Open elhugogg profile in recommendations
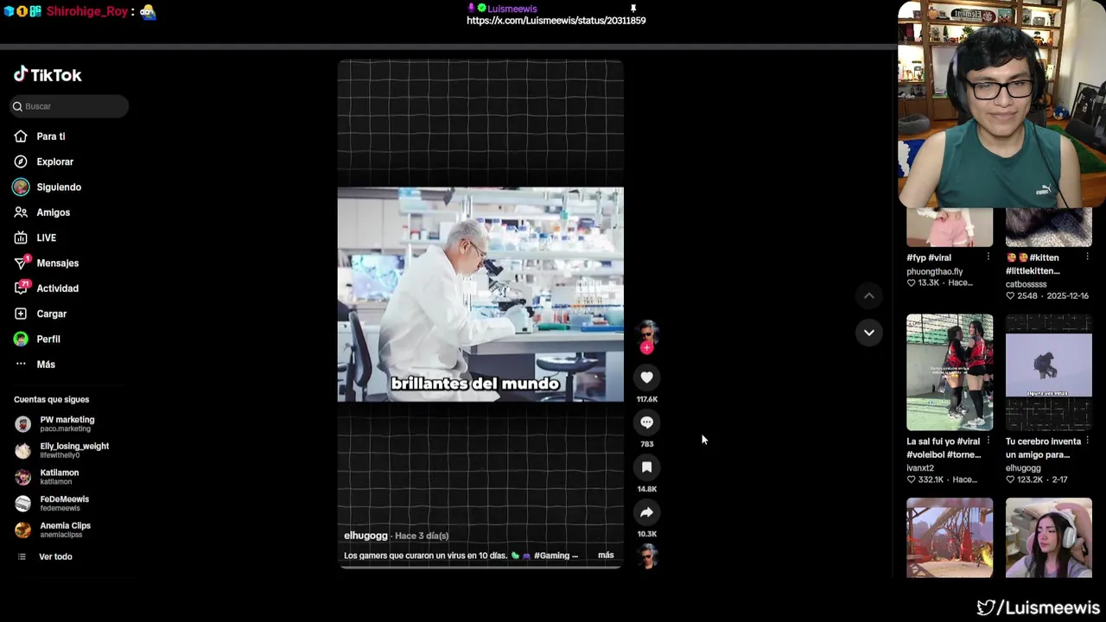Viewport: 1106px width, 622px height. (x=1023, y=468)
